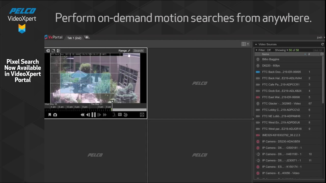Click the VxPortal logo
Viewport: 326px width, 183px height.
tap(53, 37)
